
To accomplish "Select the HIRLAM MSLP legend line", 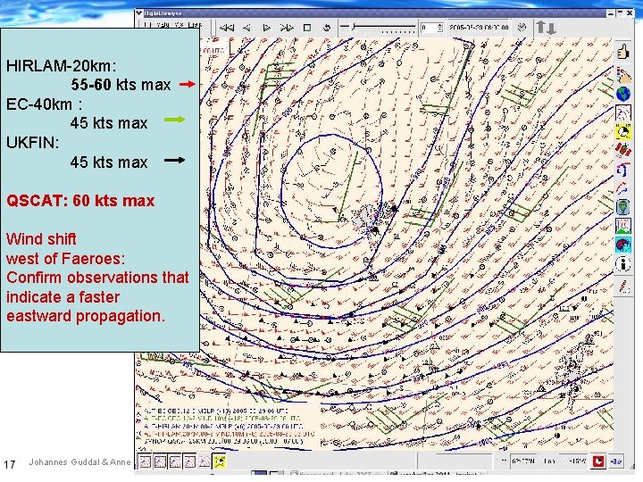I will pos(223,426).
